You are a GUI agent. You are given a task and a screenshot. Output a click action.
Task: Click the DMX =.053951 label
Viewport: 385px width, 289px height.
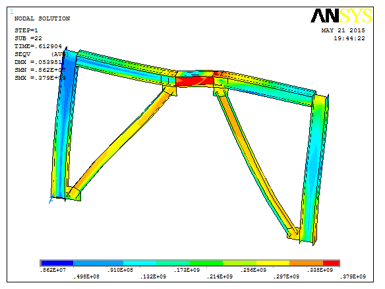(38, 62)
